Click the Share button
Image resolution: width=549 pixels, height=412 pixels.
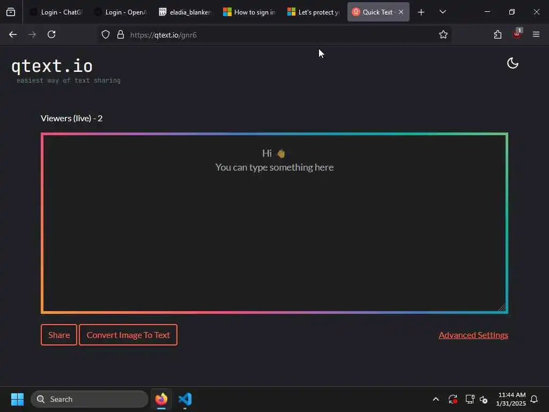point(59,335)
